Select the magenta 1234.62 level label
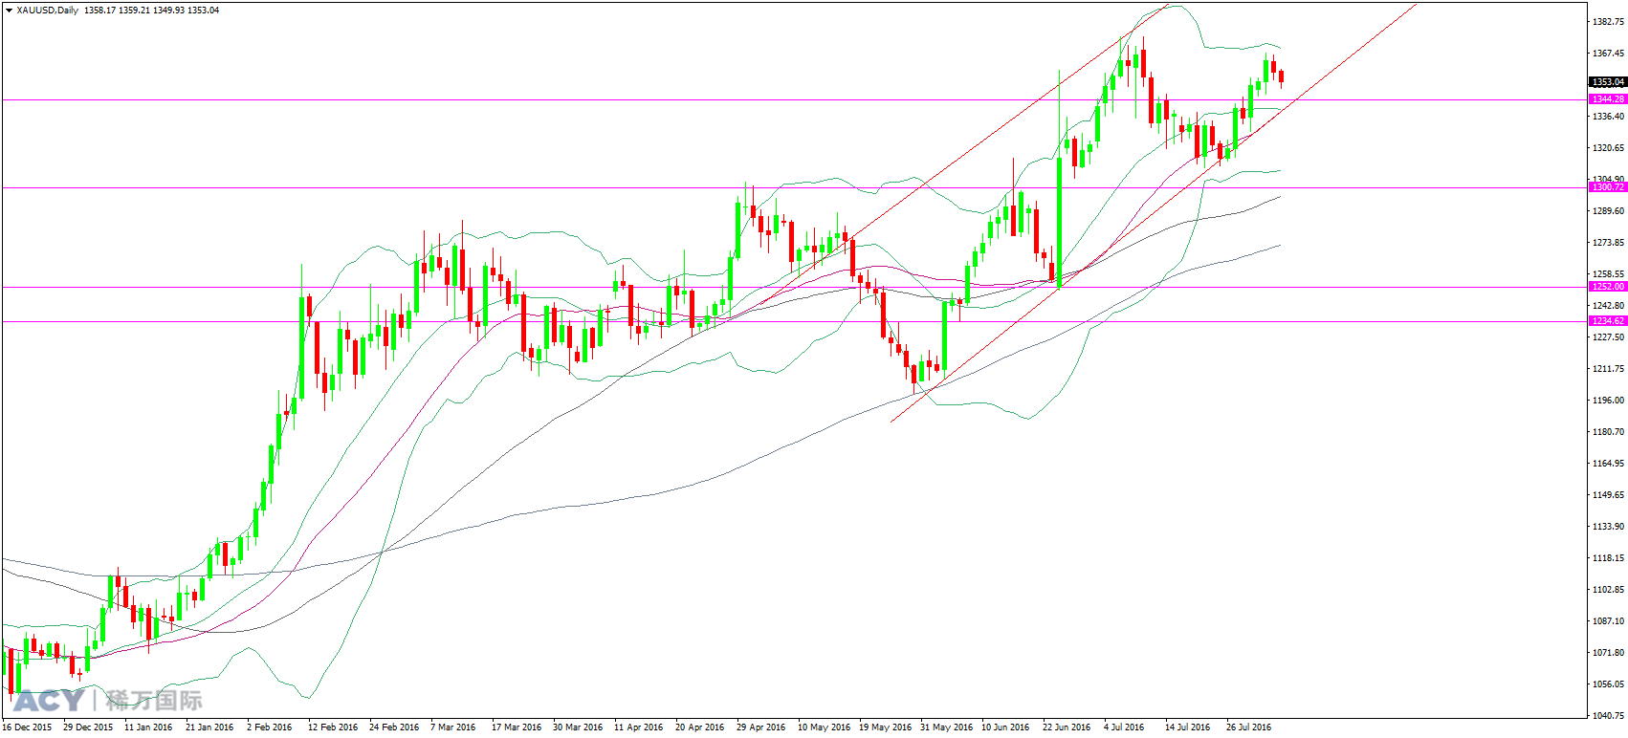This screenshot has width=1628, height=738. (x=1608, y=321)
